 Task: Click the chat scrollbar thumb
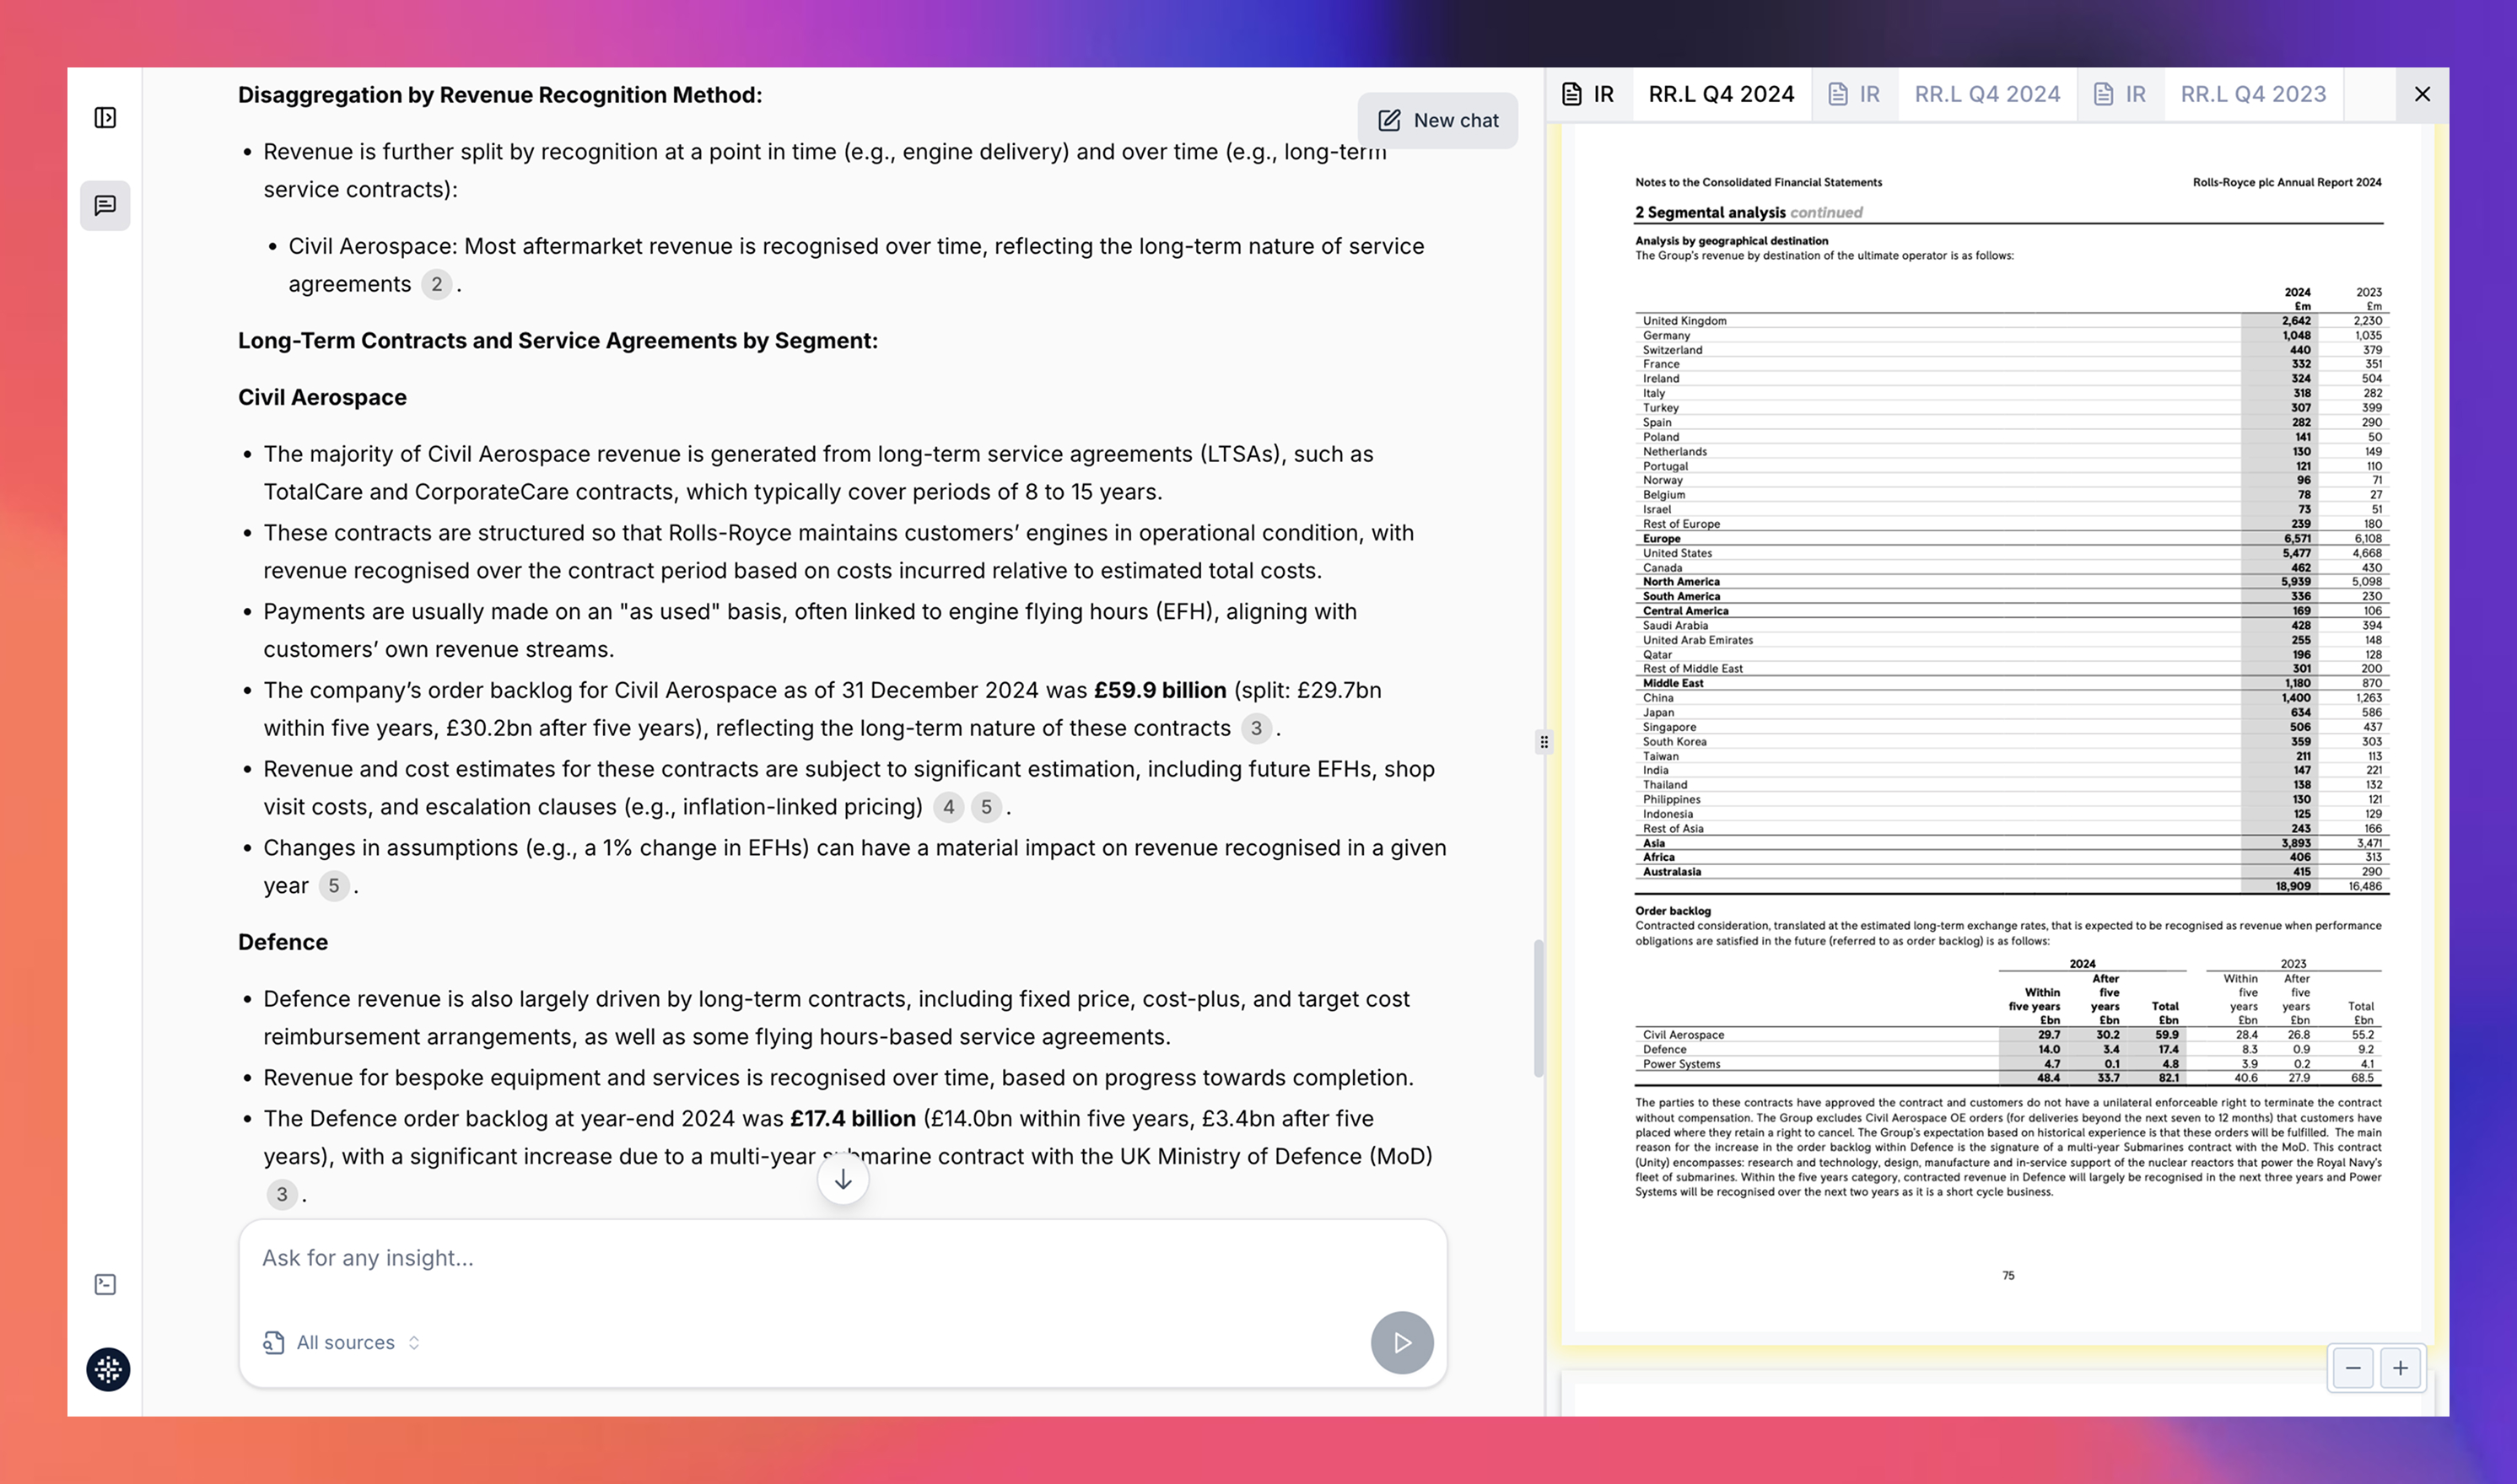point(1539,1008)
